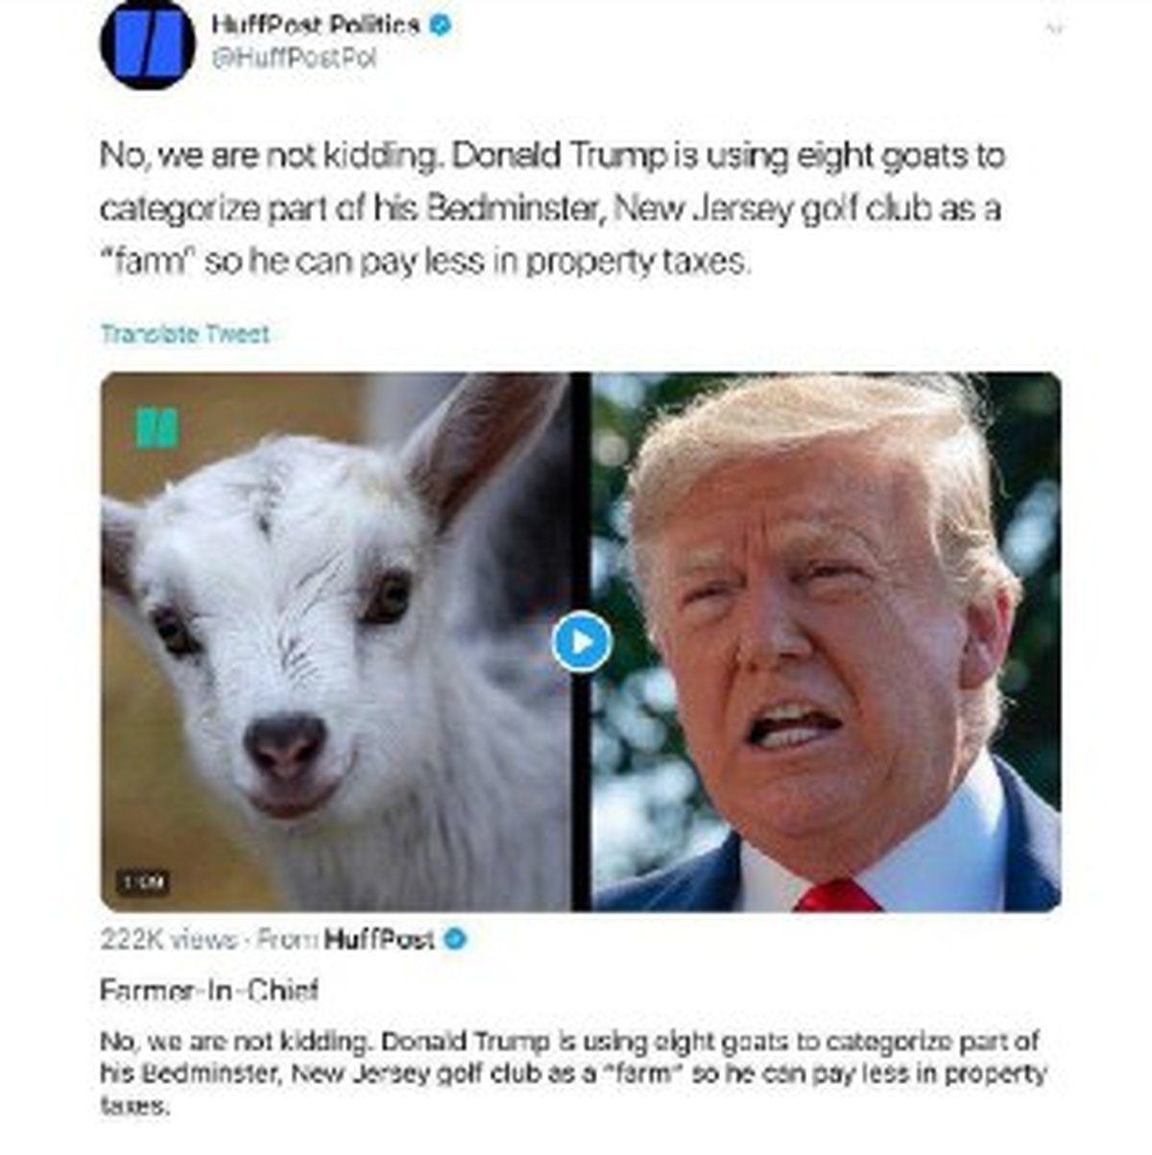The image size is (1152, 1155).
Task: Click the black divider between video halves
Action: [581, 641]
